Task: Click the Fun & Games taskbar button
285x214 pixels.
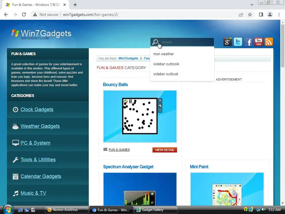Action: point(111,210)
